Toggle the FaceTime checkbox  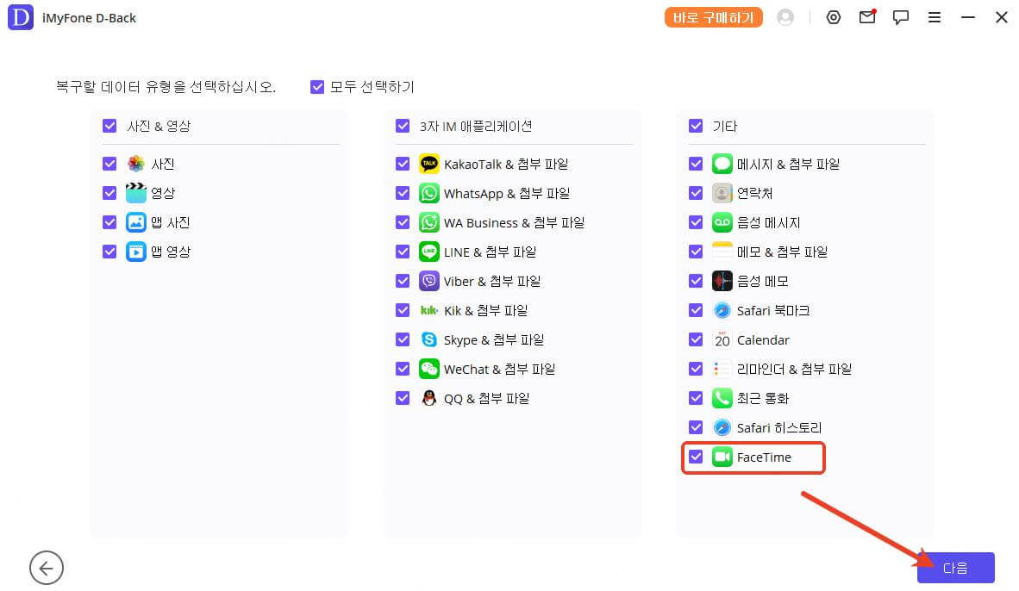696,457
